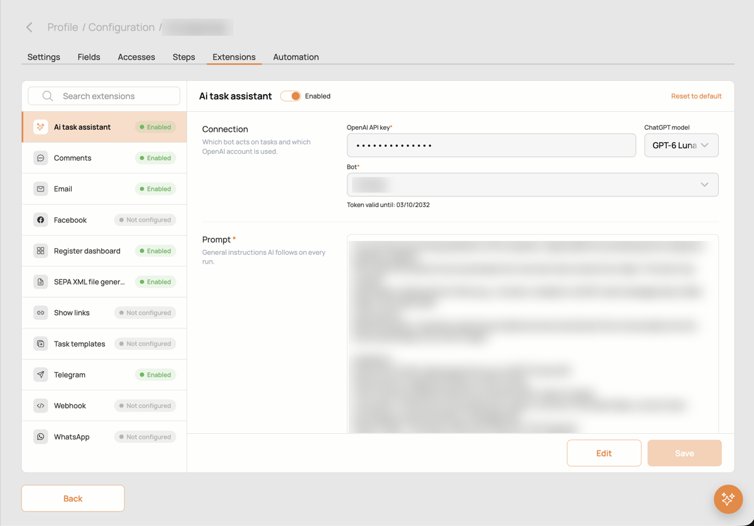Image resolution: width=754 pixels, height=526 pixels.
Task: Click the SEPA XML file icon
Action: coord(41,282)
